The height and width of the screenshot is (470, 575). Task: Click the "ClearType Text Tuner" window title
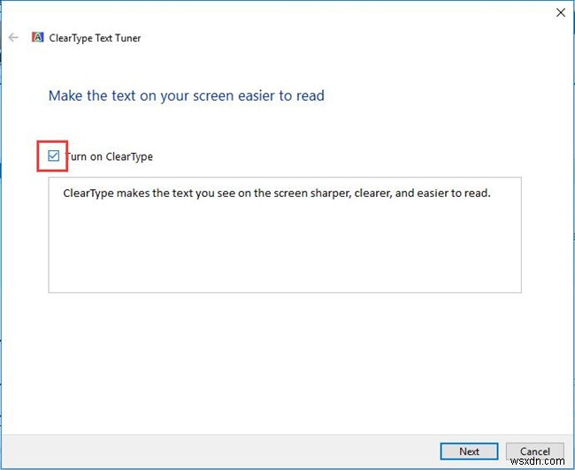pyautogui.click(x=95, y=38)
